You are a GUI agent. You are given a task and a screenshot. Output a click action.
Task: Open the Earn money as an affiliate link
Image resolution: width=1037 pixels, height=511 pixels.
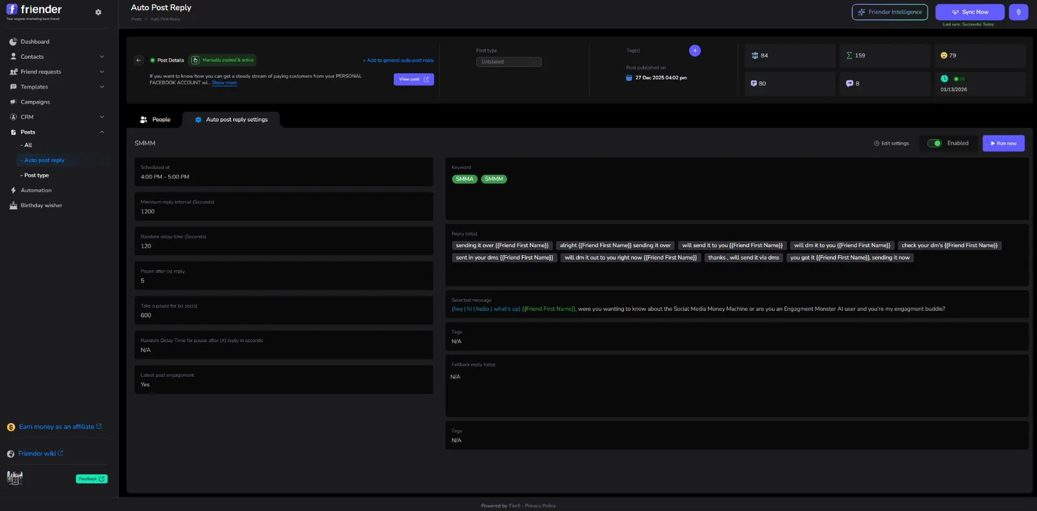pos(56,427)
